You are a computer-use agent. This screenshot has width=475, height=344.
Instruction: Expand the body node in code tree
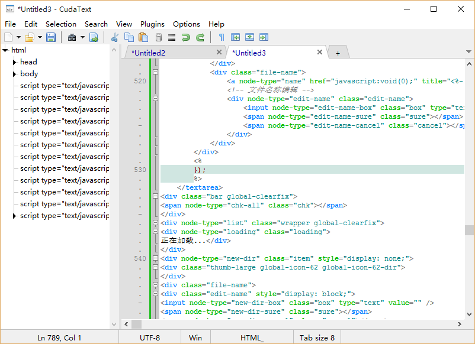pos(14,74)
